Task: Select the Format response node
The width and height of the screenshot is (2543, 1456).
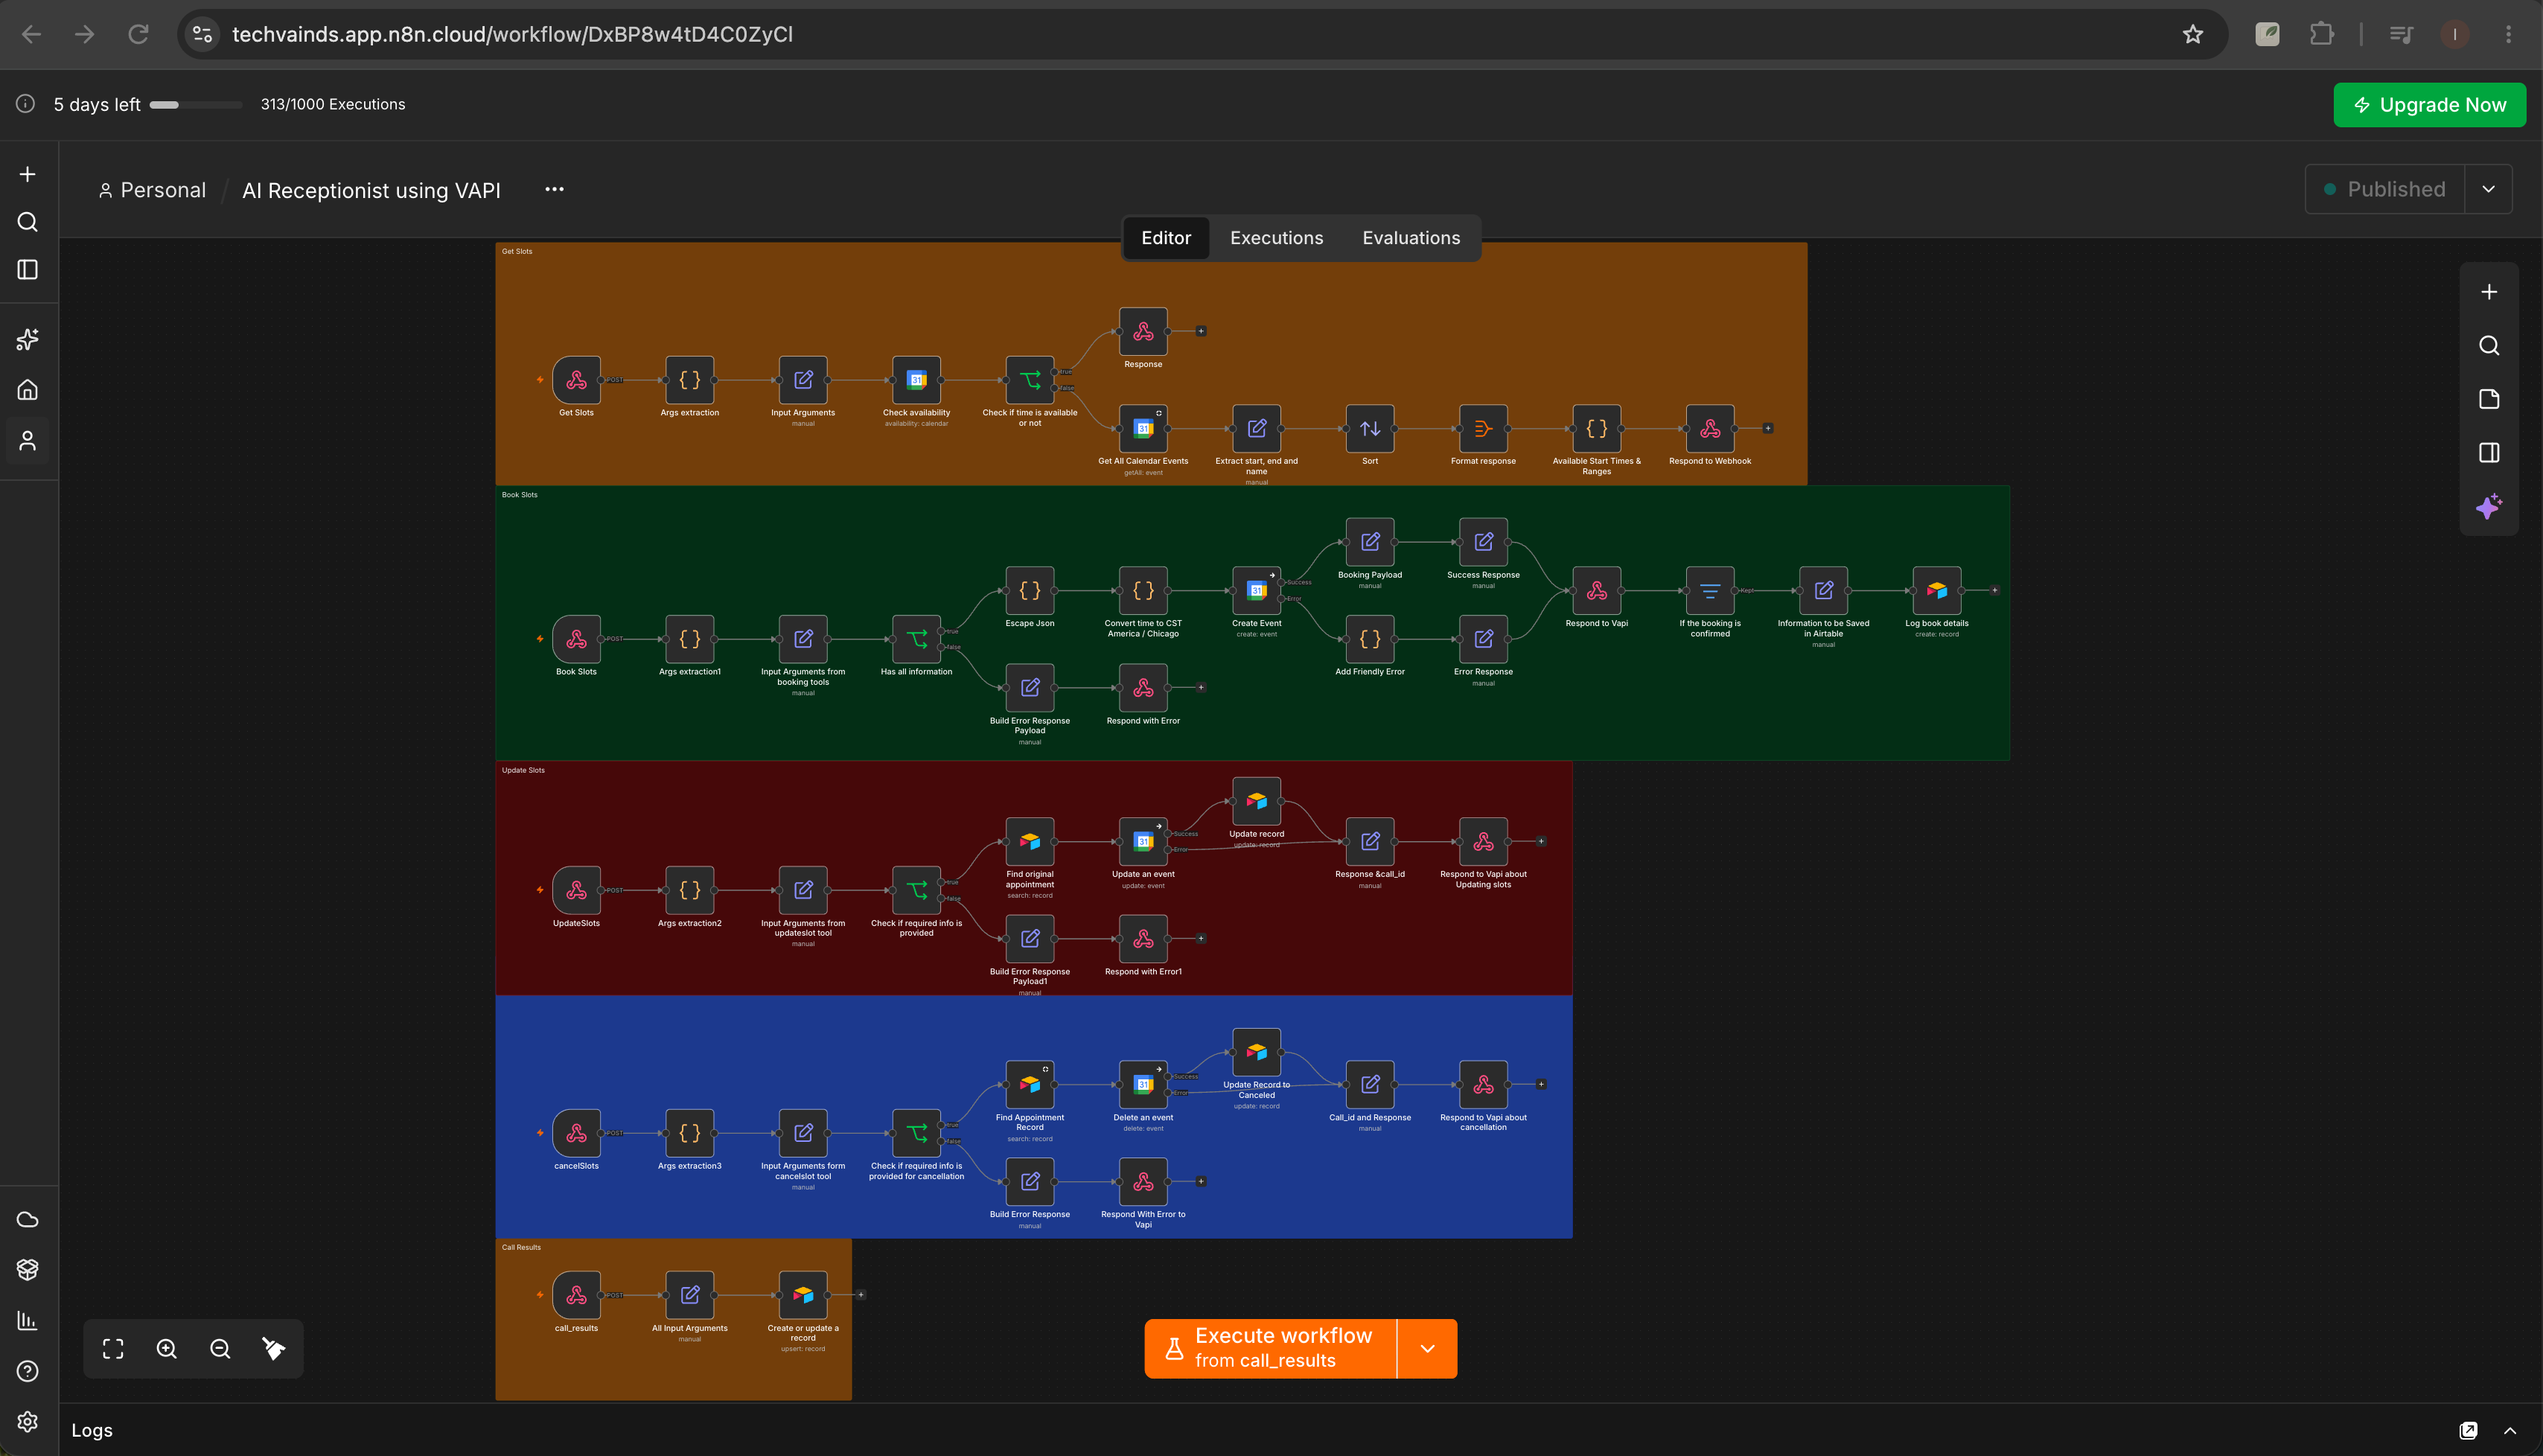Action: [x=1483, y=428]
